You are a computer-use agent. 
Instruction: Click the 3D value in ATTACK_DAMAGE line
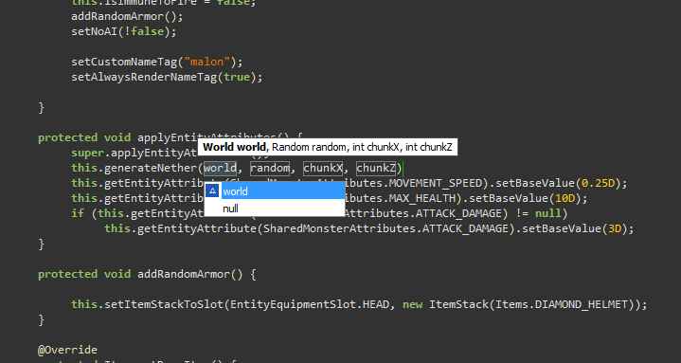tap(615, 228)
